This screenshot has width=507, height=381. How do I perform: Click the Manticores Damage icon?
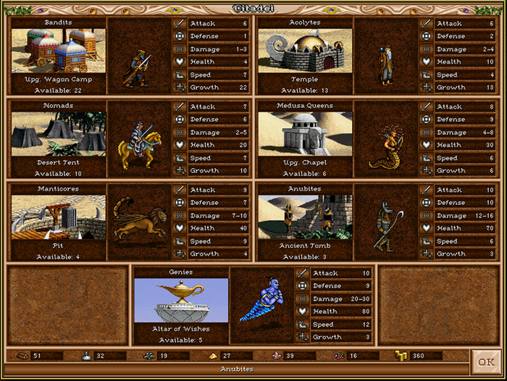(x=180, y=215)
